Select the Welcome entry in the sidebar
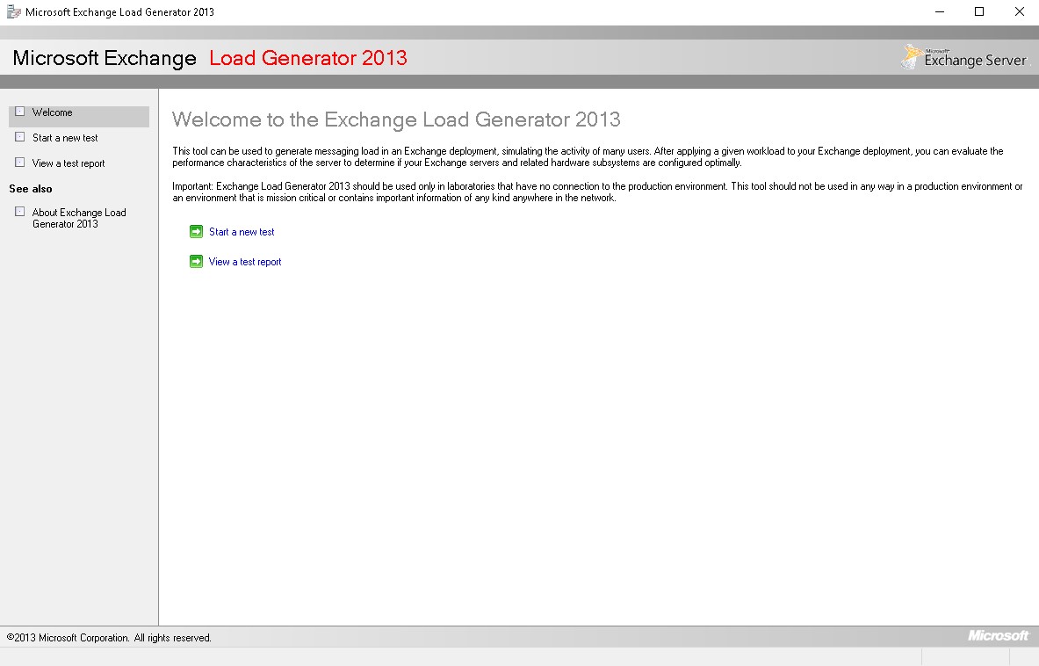The image size is (1039, 666). click(53, 112)
